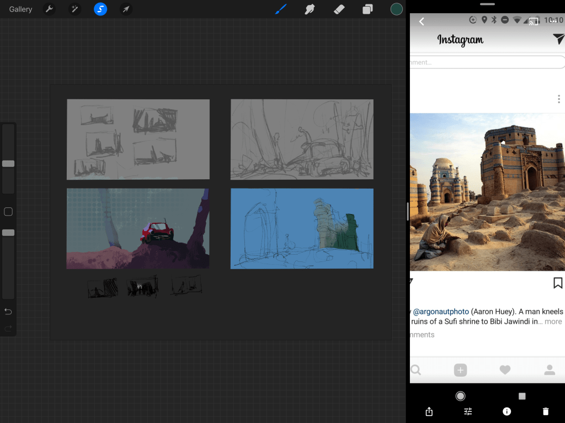Viewport: 565px width, 423px height.
Task: Open the Actions wrench menu
Action: 49,9
